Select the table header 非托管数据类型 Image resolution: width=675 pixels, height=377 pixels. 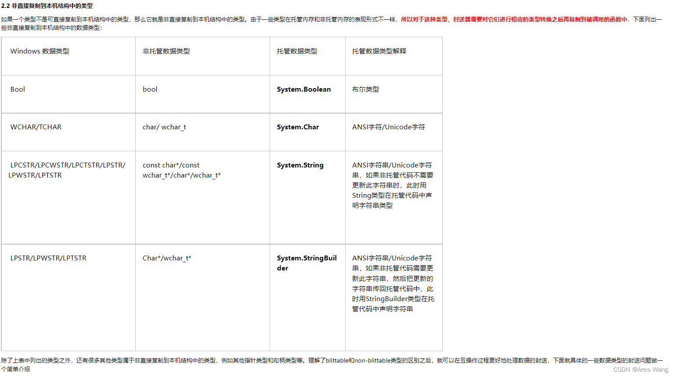coord(165,51)
